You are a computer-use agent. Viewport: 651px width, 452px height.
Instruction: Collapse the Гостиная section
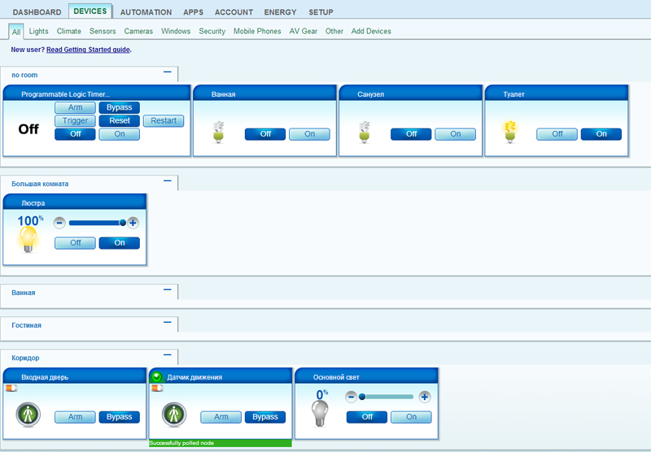(168, 322)
